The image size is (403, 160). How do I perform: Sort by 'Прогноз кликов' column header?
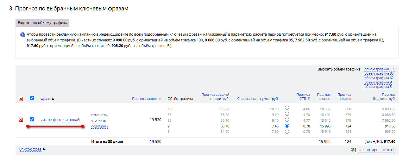(344, 97)
